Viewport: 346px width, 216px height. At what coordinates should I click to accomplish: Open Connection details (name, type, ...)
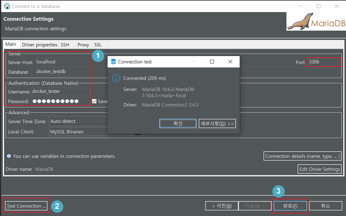(303, 156)
